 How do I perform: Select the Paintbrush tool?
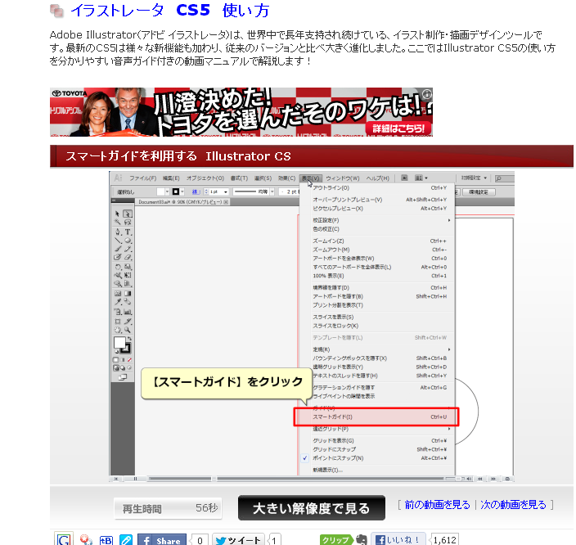(117, 249)
